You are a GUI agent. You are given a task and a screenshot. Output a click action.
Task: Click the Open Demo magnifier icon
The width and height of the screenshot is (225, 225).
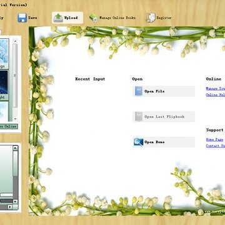[139, 142]
